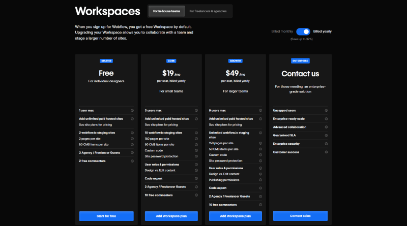Click the Starter plan badge
Screen dimensions: 407x226
click(106, 61)
